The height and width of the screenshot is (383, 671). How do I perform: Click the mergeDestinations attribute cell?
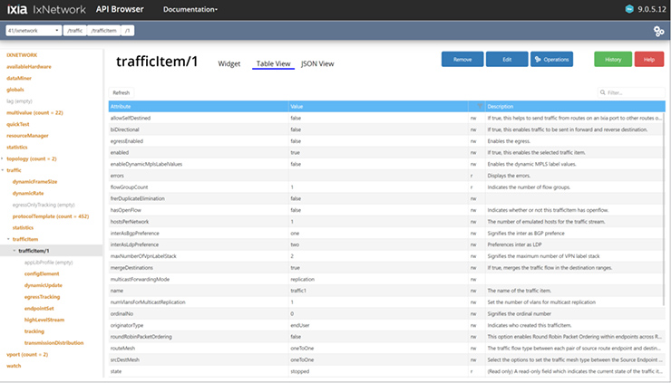coord(199,268)
